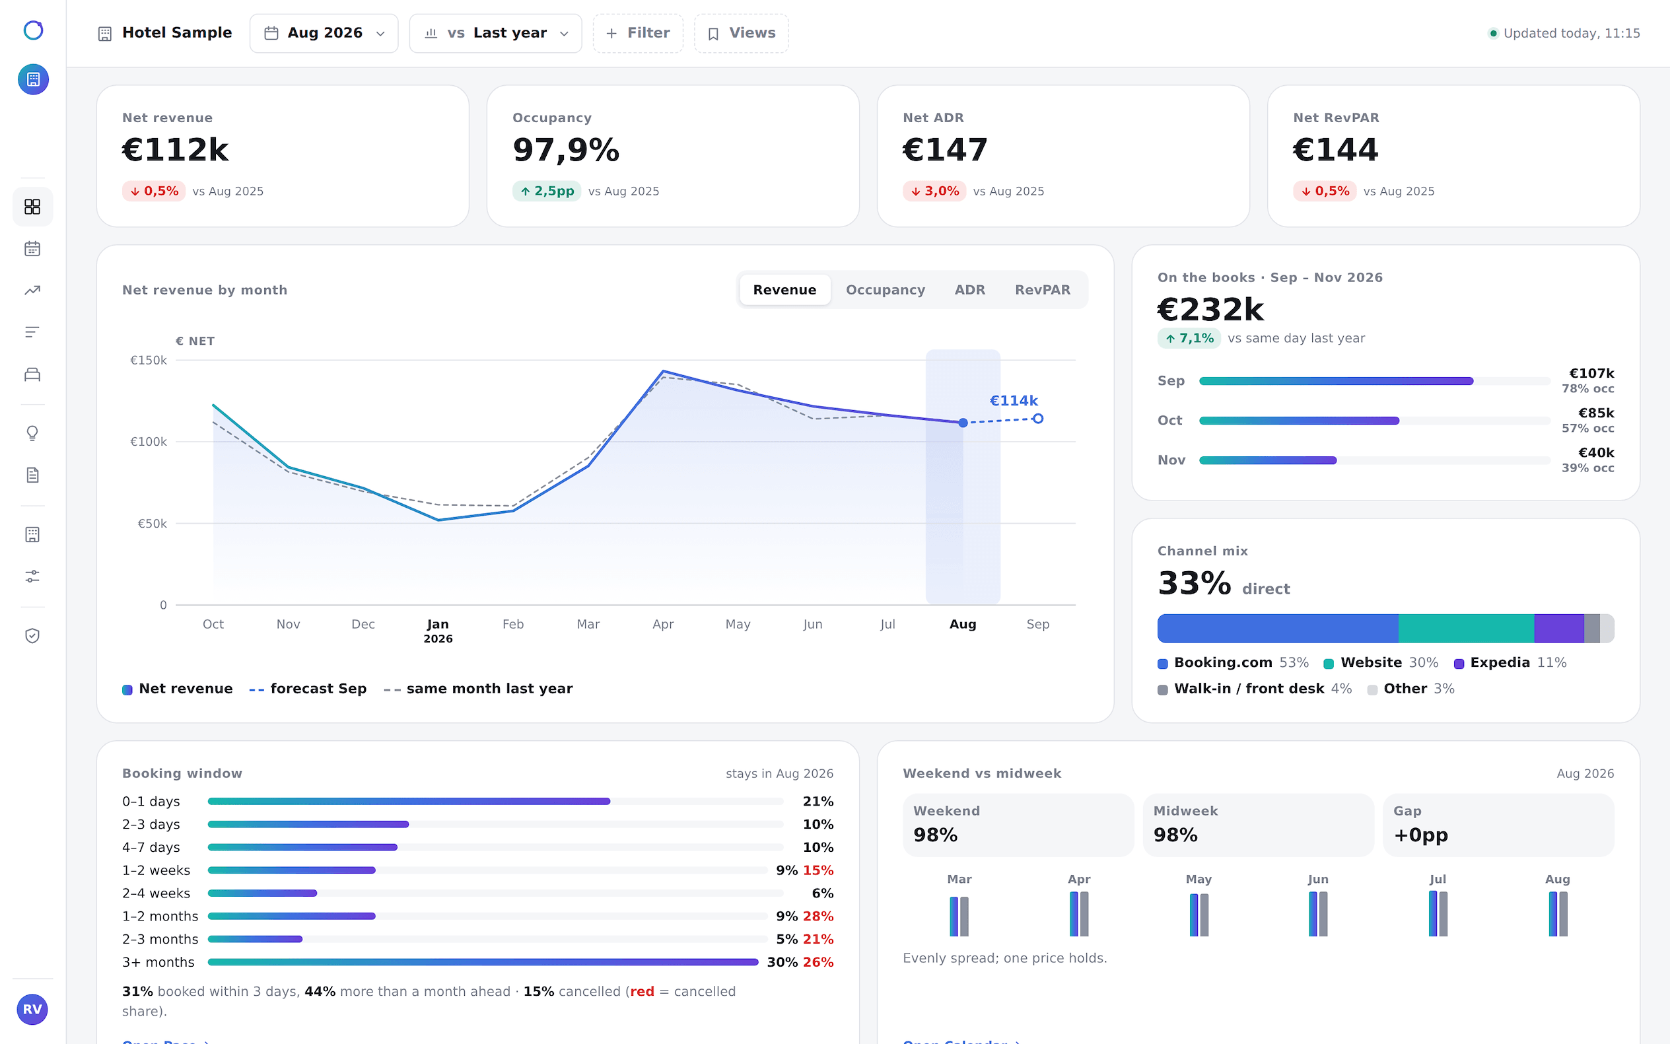1670x1044 pixels.
Task: Switch chart to Occupancy metric
Action: pyautogui.click(x=885, y=290)
